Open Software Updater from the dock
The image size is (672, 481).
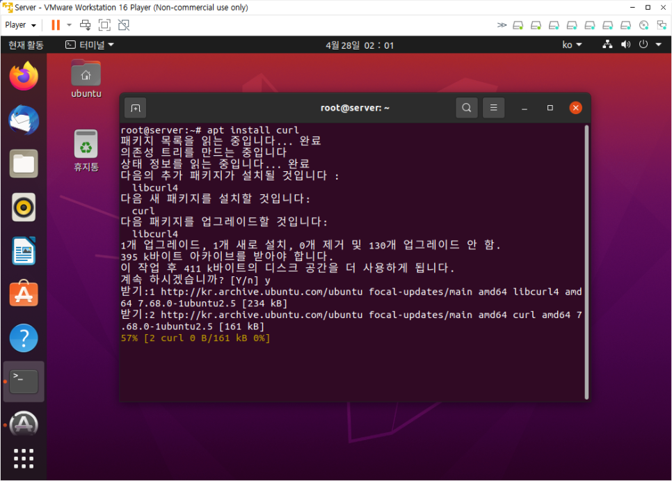pos(24,425)
